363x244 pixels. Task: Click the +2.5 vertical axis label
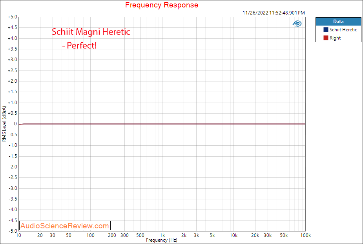click(x=12, y=70)
